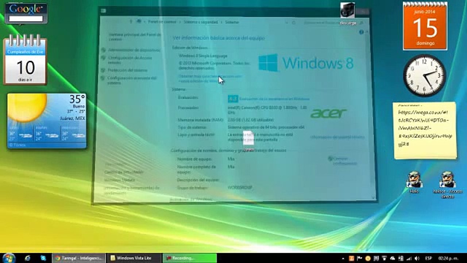467x263 pixels.
Task: Switch to the Taringa Chrome taskbar window
Action: [79, 258]
